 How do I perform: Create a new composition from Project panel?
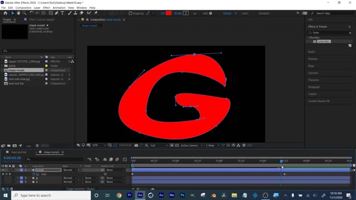[x=14, y=146]
